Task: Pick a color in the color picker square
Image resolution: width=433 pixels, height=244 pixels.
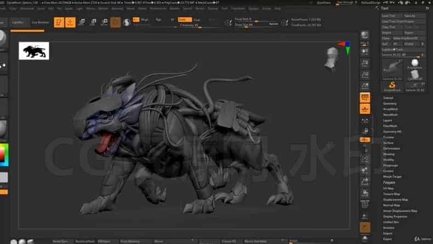Action: [x=4, y=155]
